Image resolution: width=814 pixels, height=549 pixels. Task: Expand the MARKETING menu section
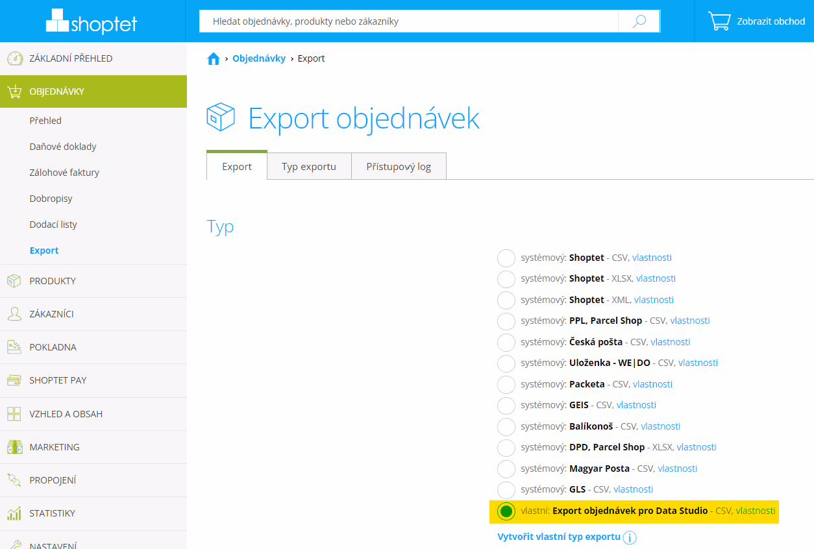pos(93,447)
